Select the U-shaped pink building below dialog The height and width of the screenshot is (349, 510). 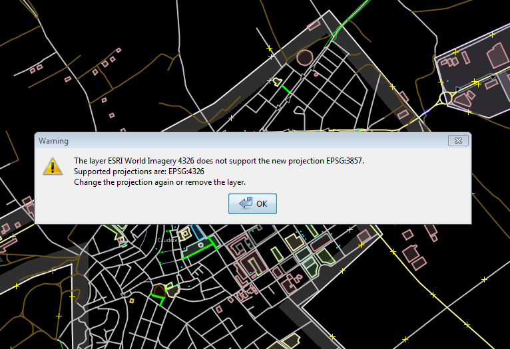(x=254, y=265)
